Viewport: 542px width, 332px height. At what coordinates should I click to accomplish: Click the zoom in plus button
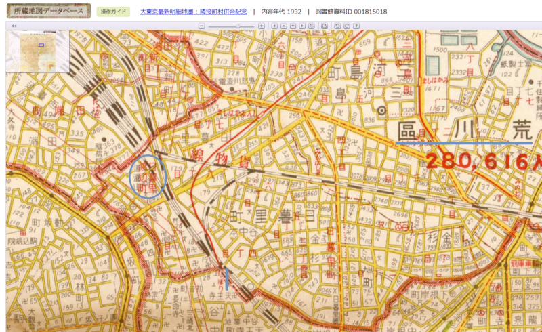pos(262,26)
